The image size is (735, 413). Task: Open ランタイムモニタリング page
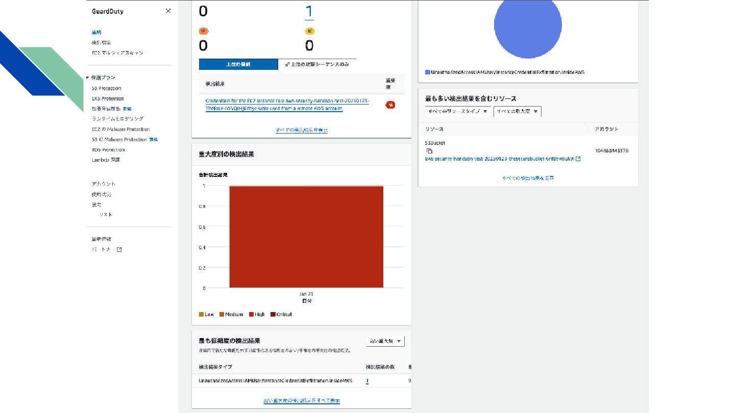(x=117, y=119)
